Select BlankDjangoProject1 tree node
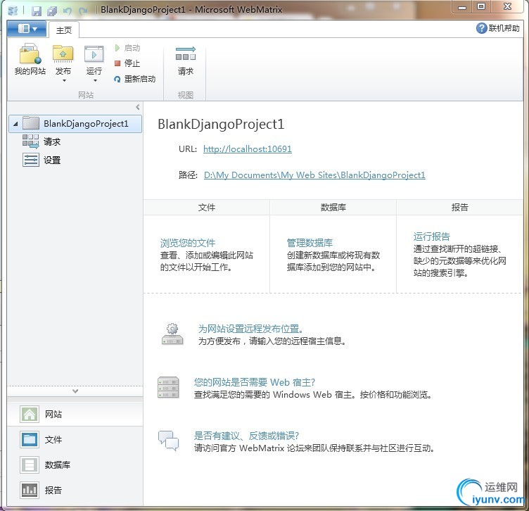Screen dimensions: 529x511 (75, 124)
